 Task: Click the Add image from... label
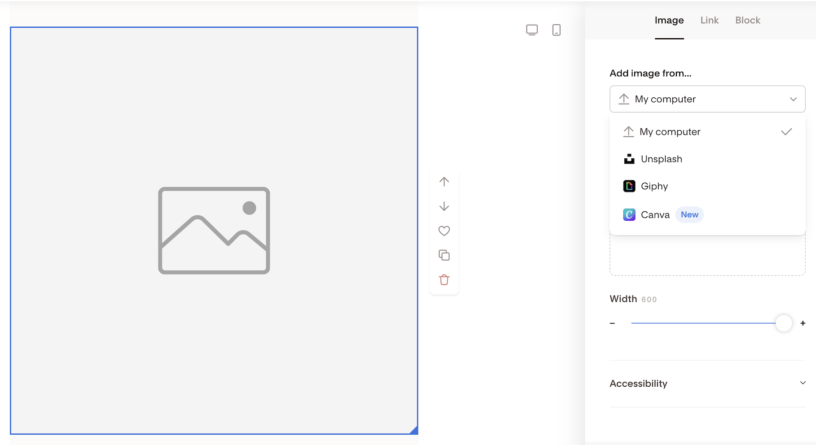pos(650,74)
